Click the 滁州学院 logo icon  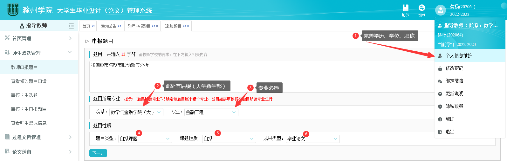click(x=13, y=10)
